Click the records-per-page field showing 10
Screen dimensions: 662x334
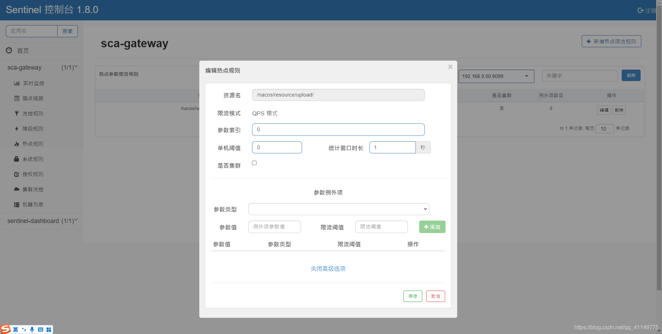click(x=605, y=129)
